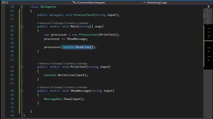Image resolution: width=213 pixels, height=119 pixels.
Task: Click line number 12 in margin
Action: (12, 15)
